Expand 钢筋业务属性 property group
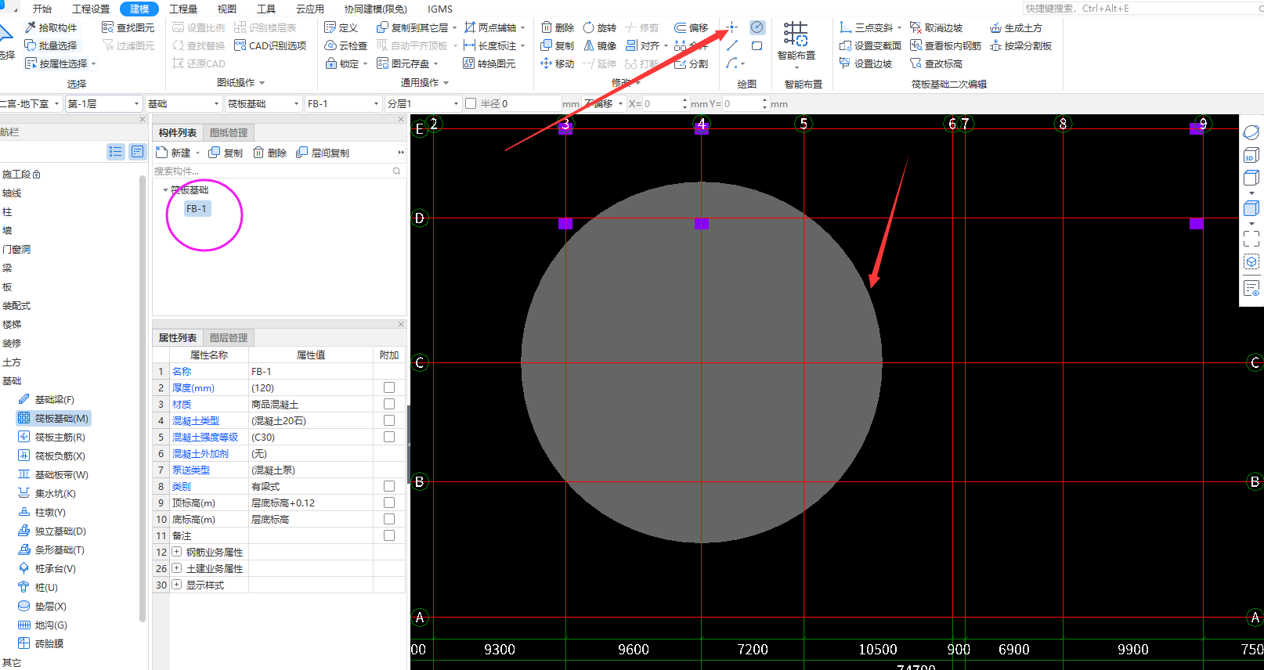1264x670 pixels. [x=177, y=552]
